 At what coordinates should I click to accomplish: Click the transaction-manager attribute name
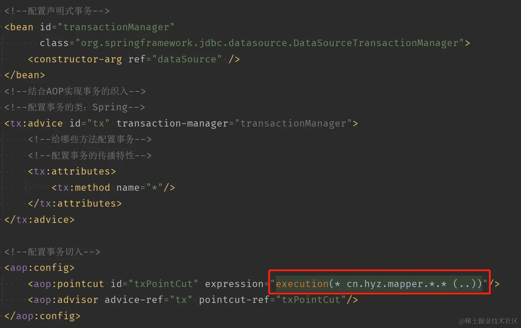[x=172, y=123]
